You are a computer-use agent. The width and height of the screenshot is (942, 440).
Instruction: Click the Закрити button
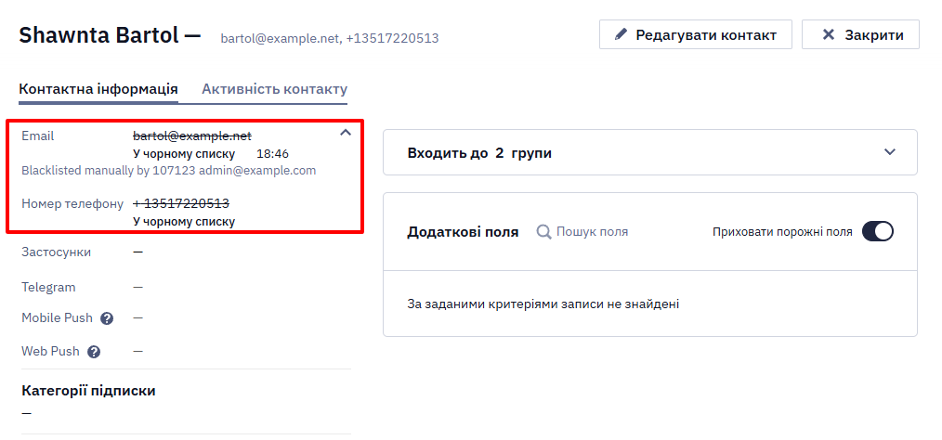coord(860,35)
